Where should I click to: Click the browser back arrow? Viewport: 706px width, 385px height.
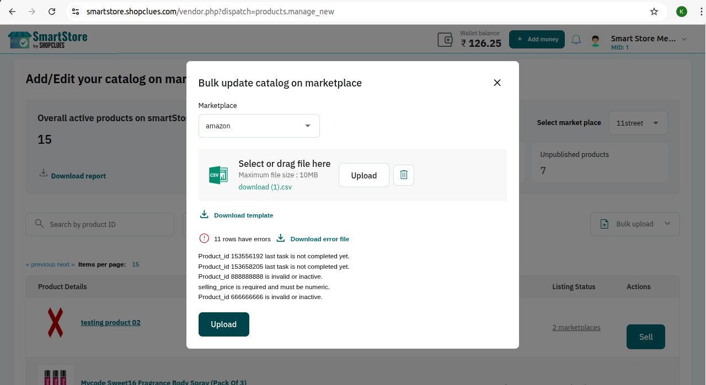(12, 12)
